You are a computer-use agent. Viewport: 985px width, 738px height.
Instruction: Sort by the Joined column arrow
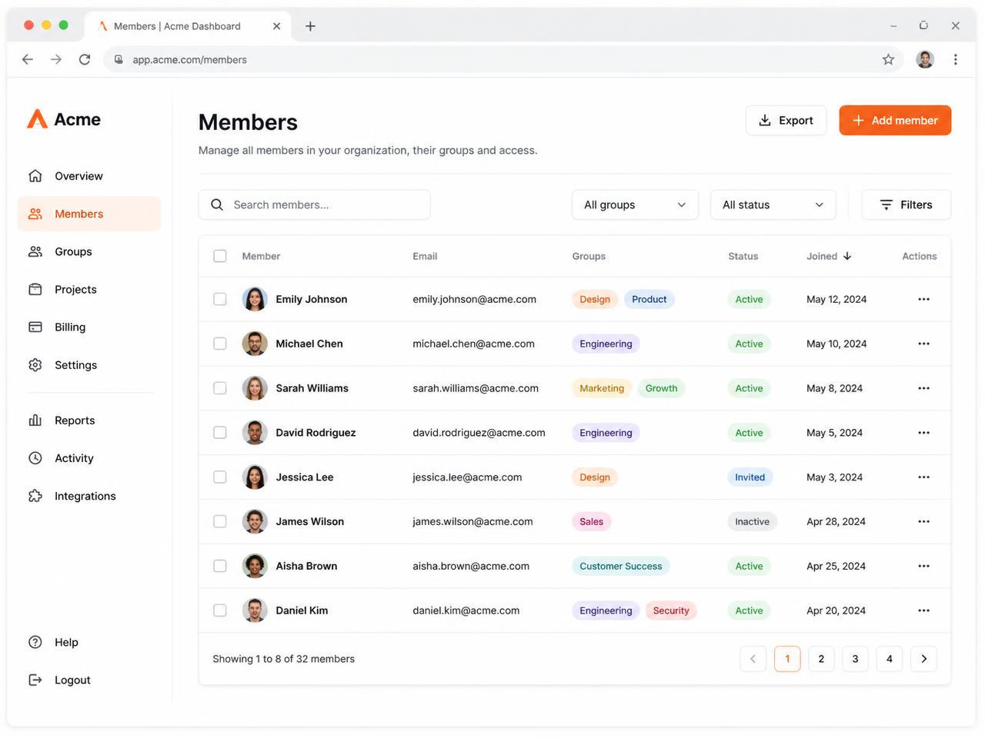[847, 256]
